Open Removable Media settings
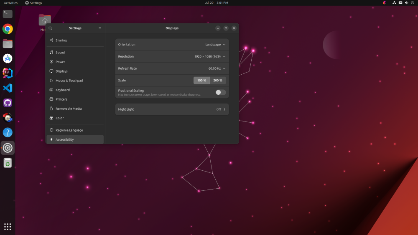 point(75,109)
